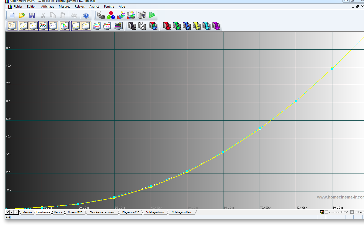
Task: Open the Mesures menu
Action: [x=64, y=7]
